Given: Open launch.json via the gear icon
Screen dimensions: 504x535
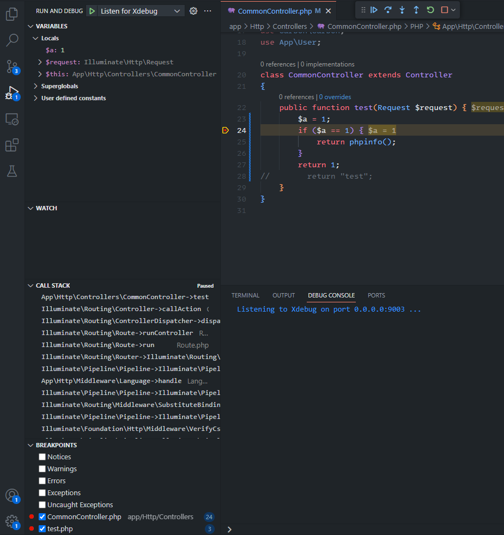Looking at the screenshot, I should [193, 11].
